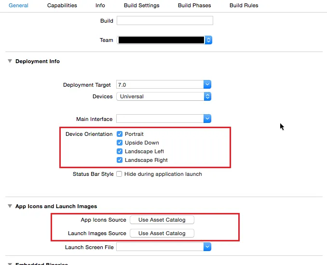Disable the Landscape Left checkbox
327x265 pixels.
tap(120, 151)
